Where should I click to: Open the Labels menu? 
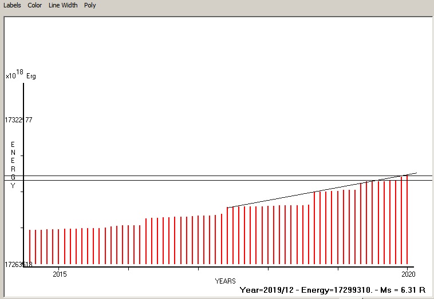click(x=12, y=5)
